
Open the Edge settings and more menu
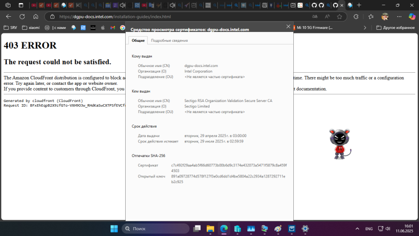point(399,17)
